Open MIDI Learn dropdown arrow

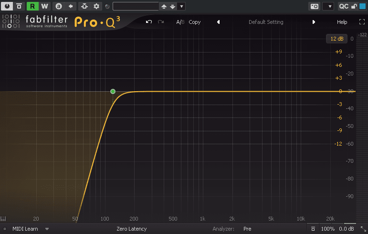coord(47,229)
